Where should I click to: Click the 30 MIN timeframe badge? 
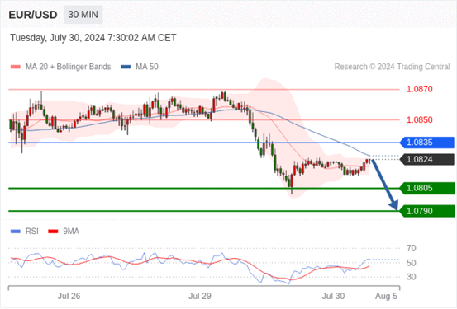(83, 15)
